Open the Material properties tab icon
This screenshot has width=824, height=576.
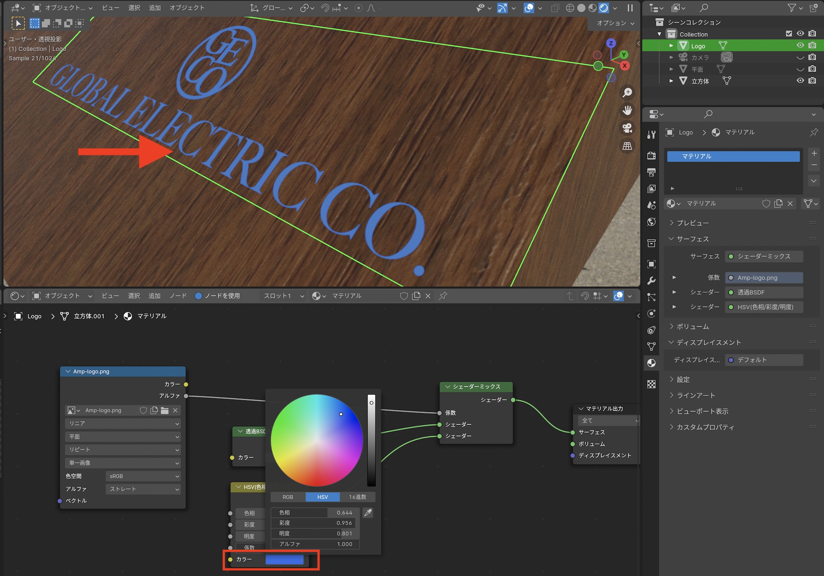651,363
